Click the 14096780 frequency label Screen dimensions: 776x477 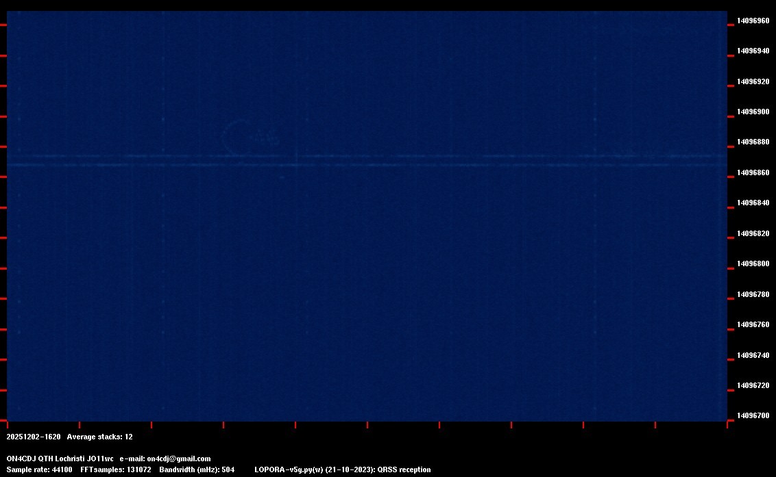point(753,294)
